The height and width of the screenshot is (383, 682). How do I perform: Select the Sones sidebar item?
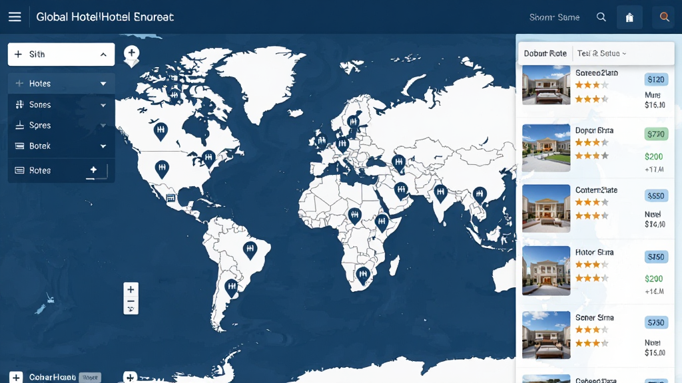[x=61, y=104]
